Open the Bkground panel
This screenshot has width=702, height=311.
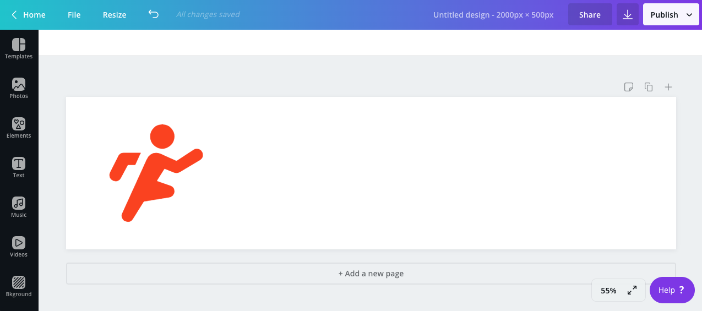pyautogui.click(x=19, y=287)
